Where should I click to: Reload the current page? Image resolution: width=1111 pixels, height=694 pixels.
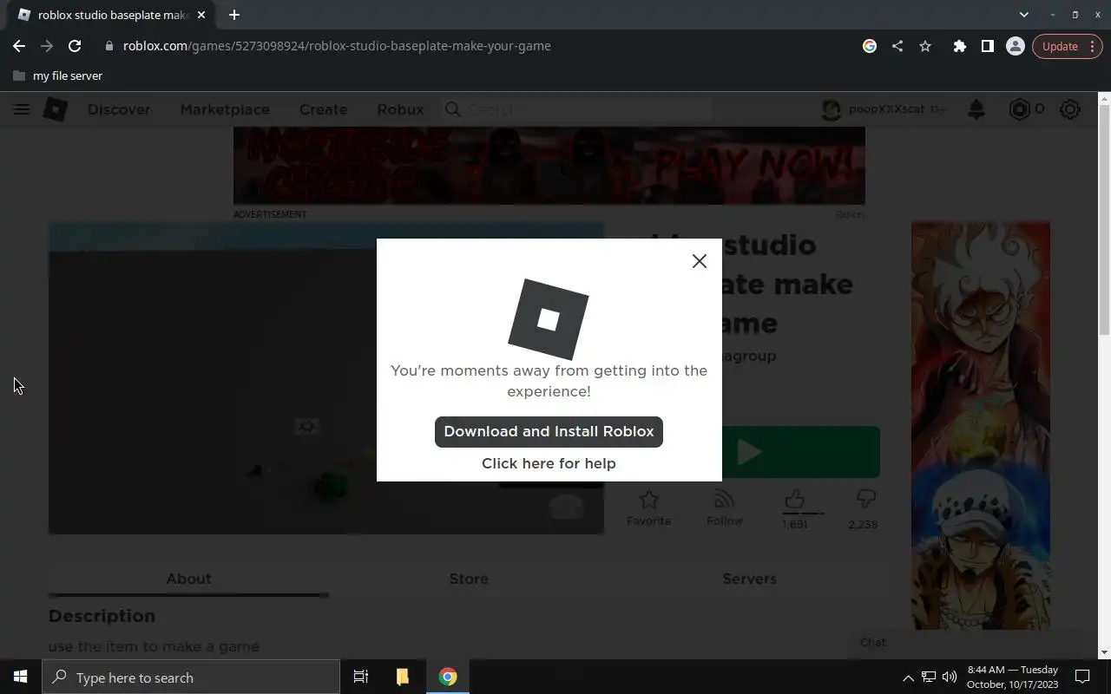pos(75,46)
